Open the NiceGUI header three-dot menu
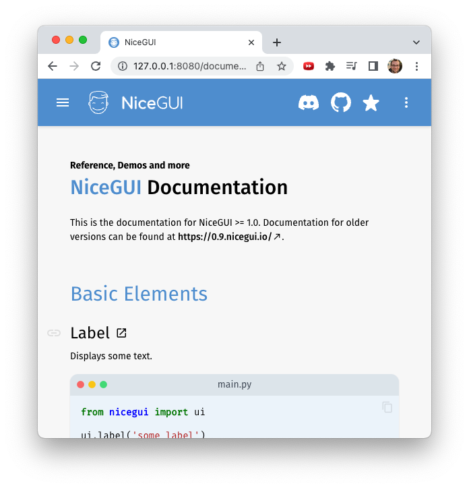This screenshot has height=488, width=469. point(406,102)
